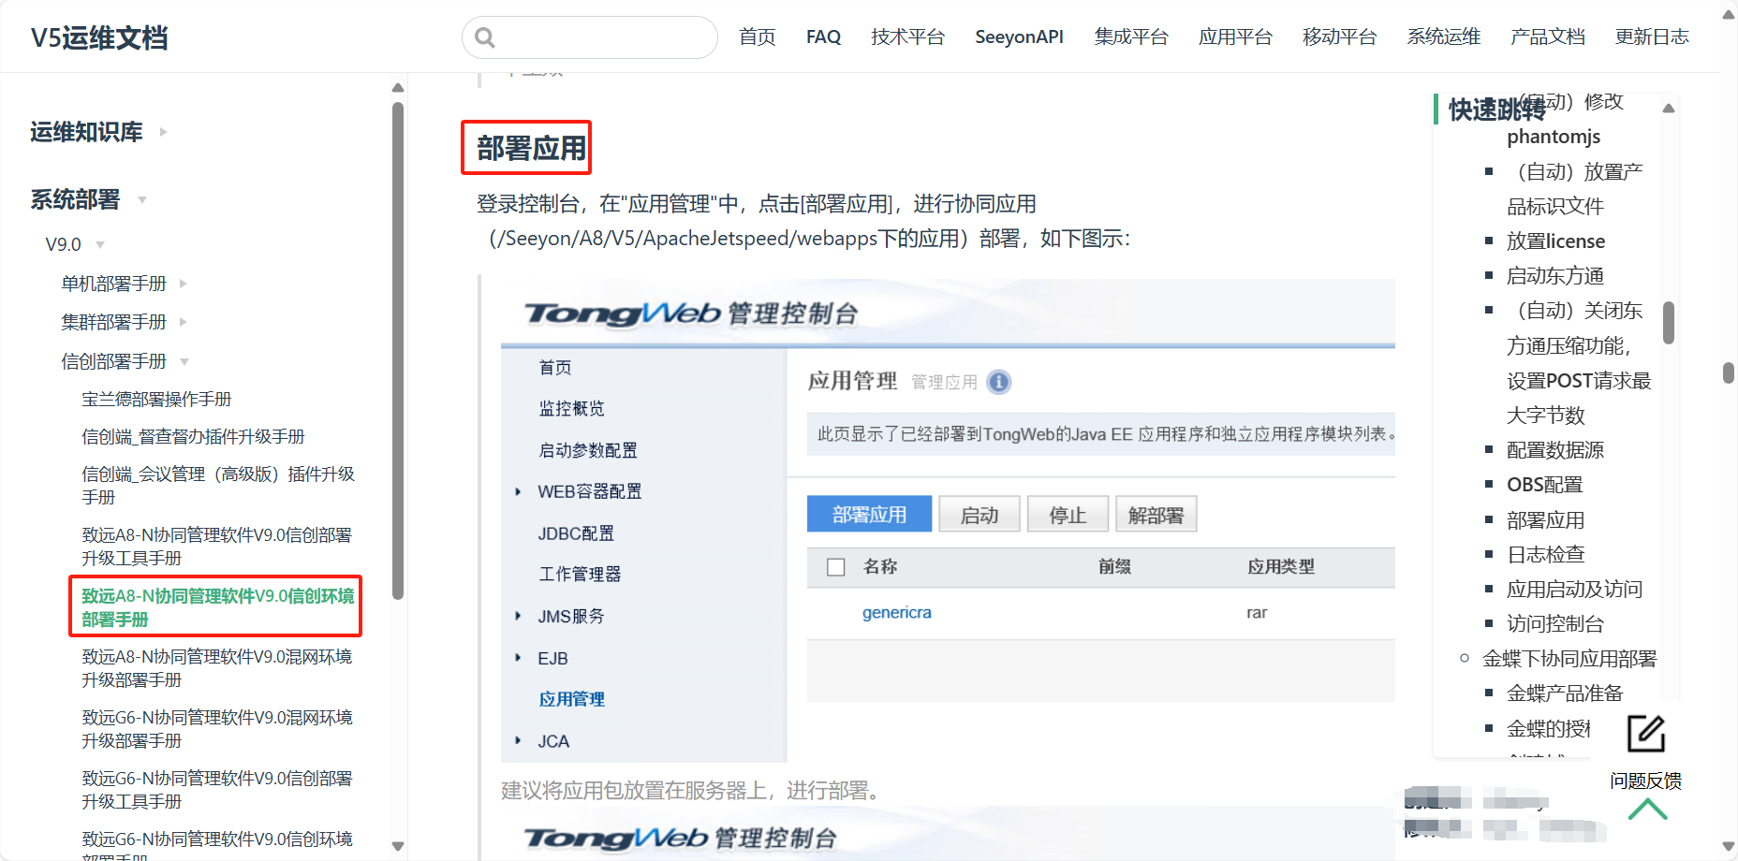This screenshot has width=1738, height=861.
Task: Open the 首页 nav item
Action: tap(757, 36)
